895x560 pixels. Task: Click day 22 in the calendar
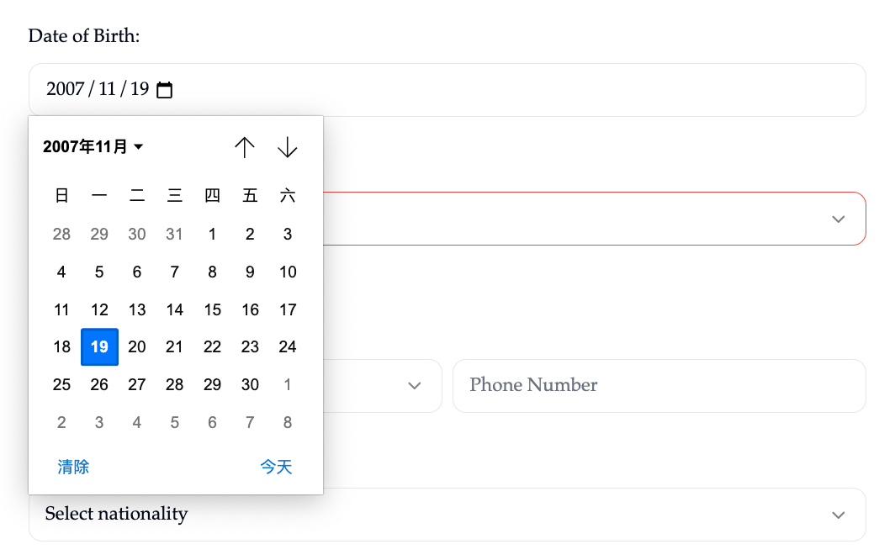point(212,346)
